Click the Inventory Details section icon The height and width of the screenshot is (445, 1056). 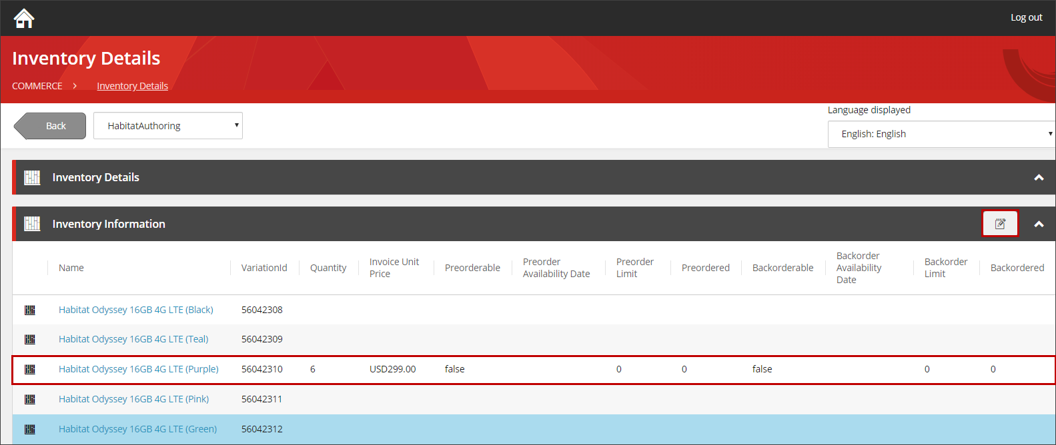(x=32, y=177)
